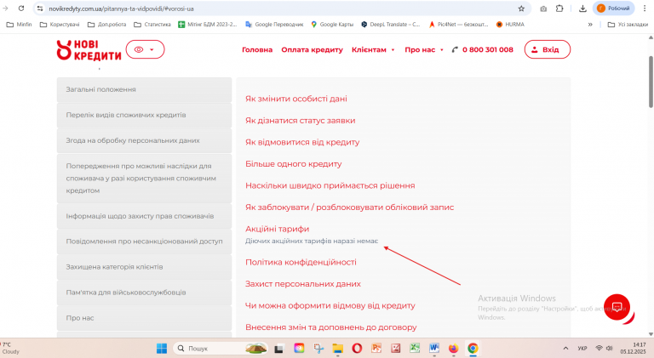Open Пам'ятка для військовослужбовців sidebar item

click(x=144, y=293)
